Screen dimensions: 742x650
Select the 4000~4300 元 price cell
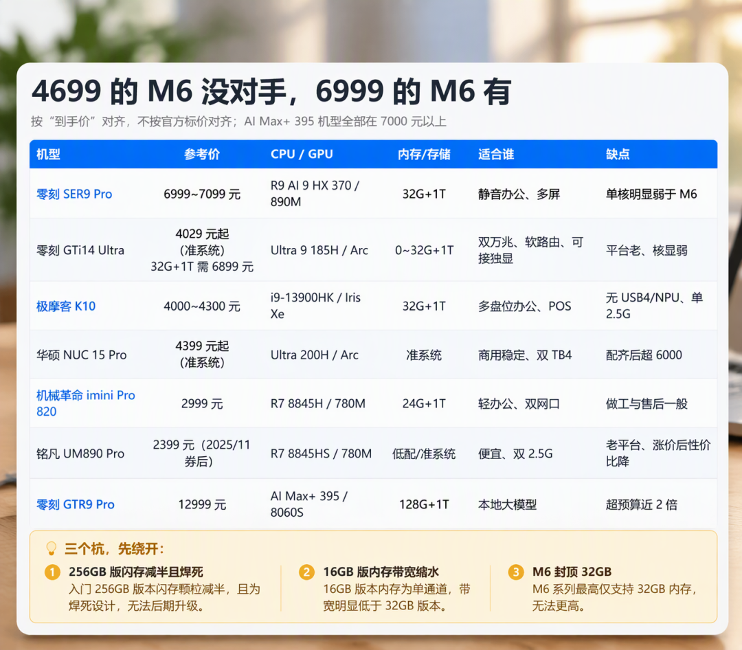click(202, 306)
